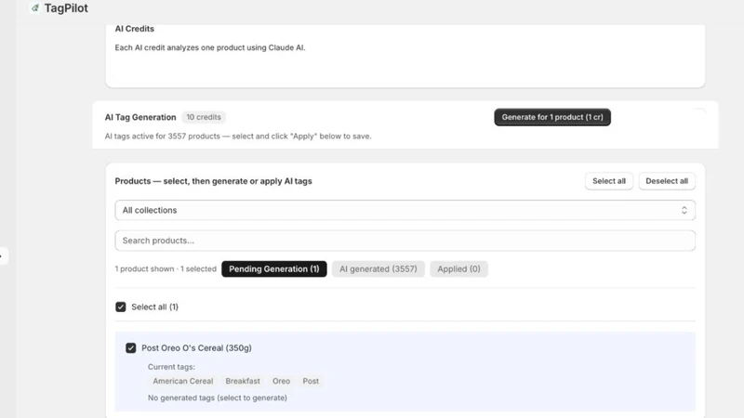Click the Post tag

tap(311, 381)
